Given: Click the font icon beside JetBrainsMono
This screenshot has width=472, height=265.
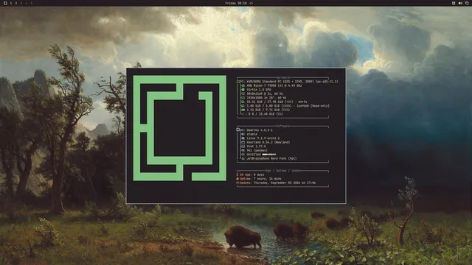Looking at the screenshot, I should (x=243, y=158).
